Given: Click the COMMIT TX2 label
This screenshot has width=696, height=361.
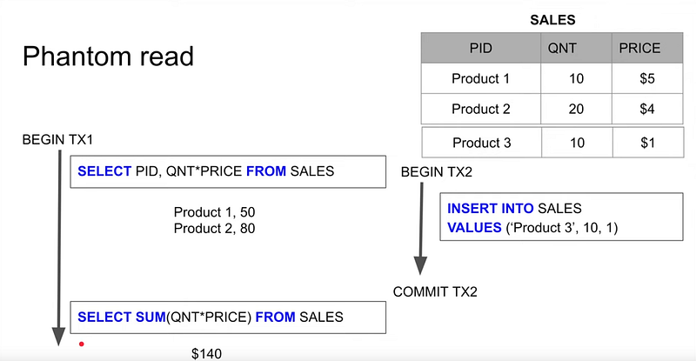Looking at the screenshot, I should point(435,291).
